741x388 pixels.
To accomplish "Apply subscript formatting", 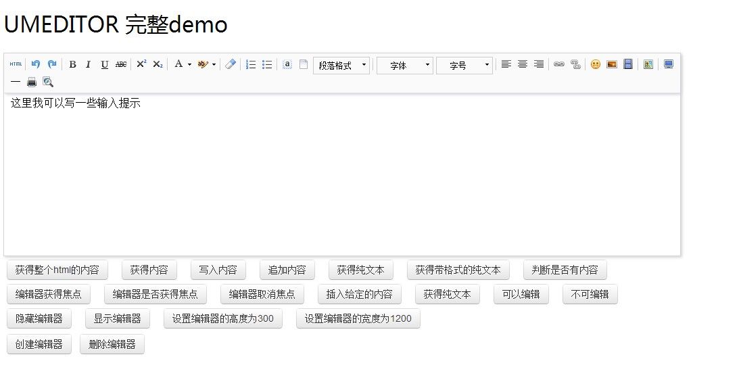I will (158, 64).
